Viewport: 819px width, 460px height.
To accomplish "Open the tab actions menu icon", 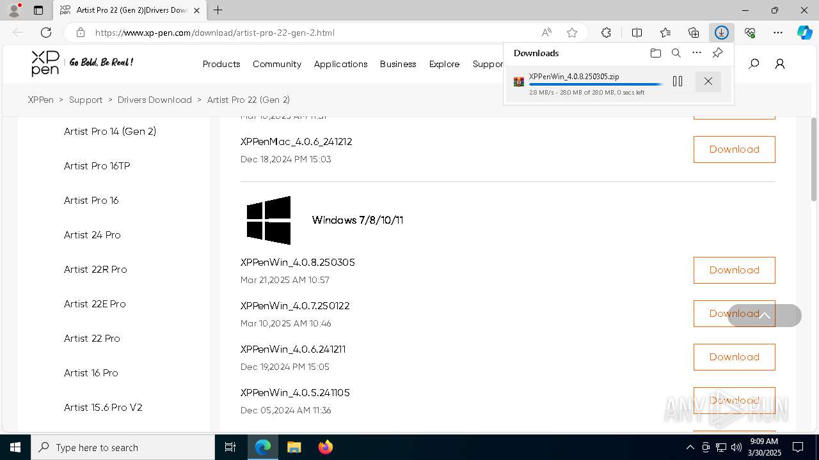I will [x=38, y=10].
